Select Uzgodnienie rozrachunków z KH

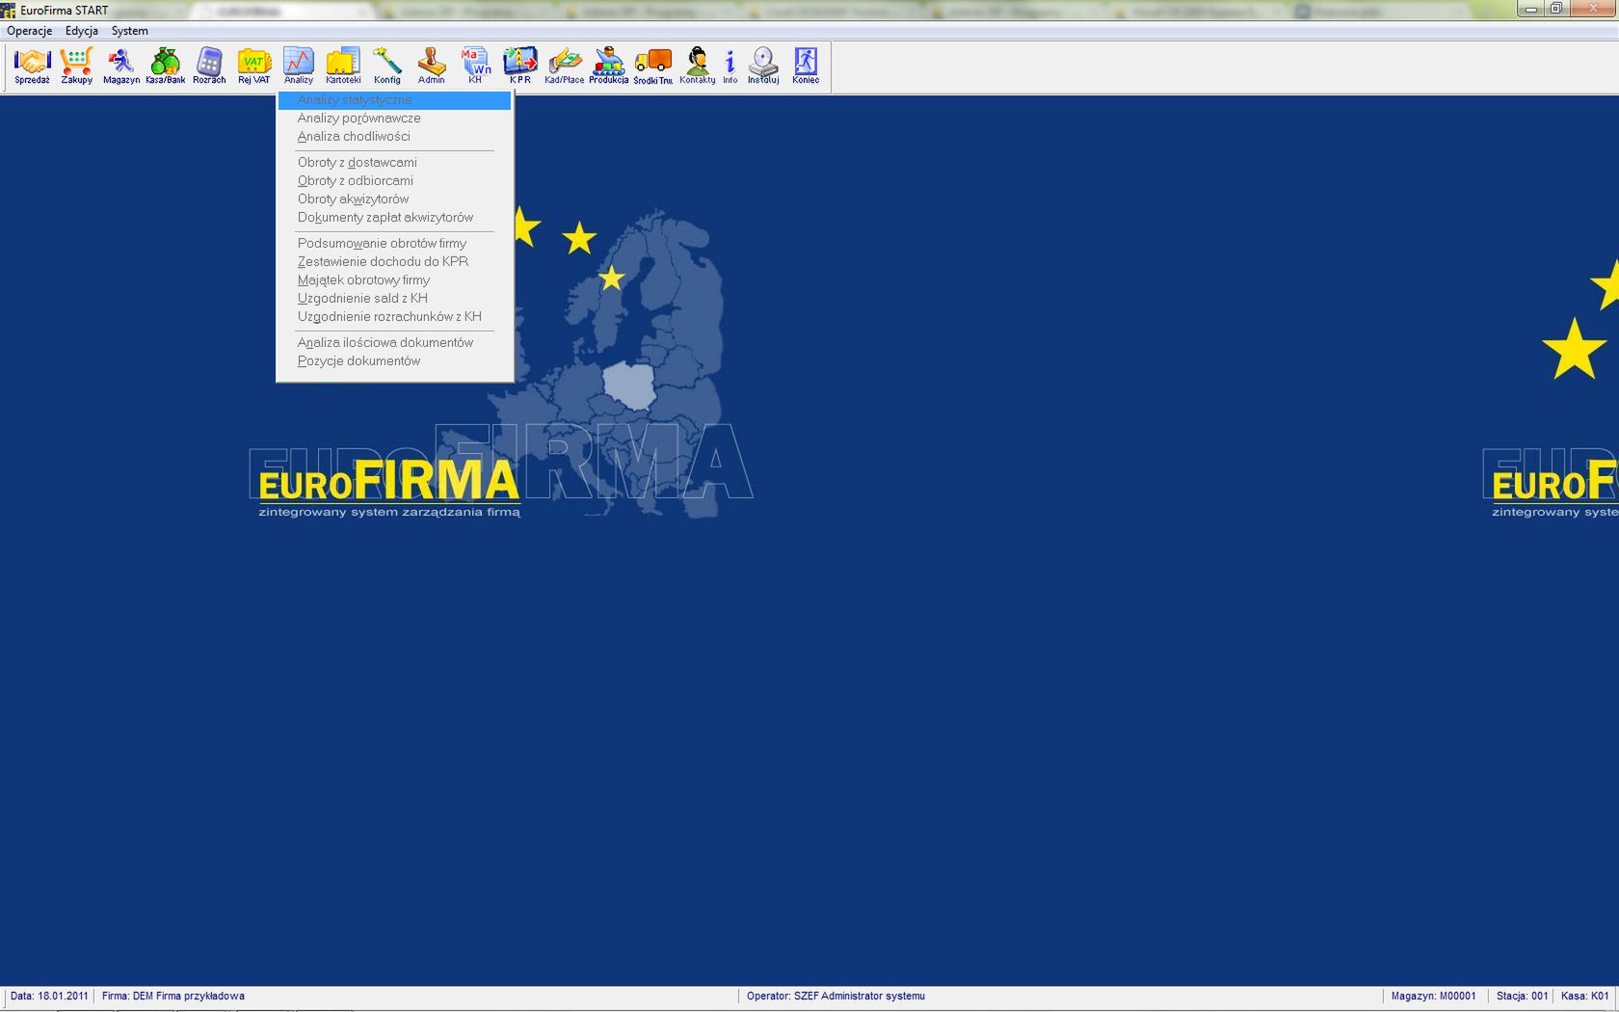click(394, 317)
